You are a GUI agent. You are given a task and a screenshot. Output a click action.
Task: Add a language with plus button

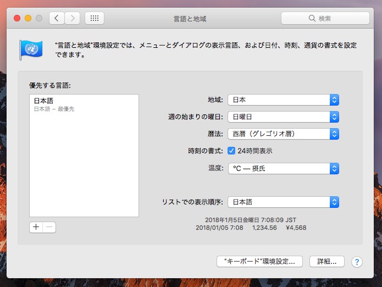pos(36,227)
